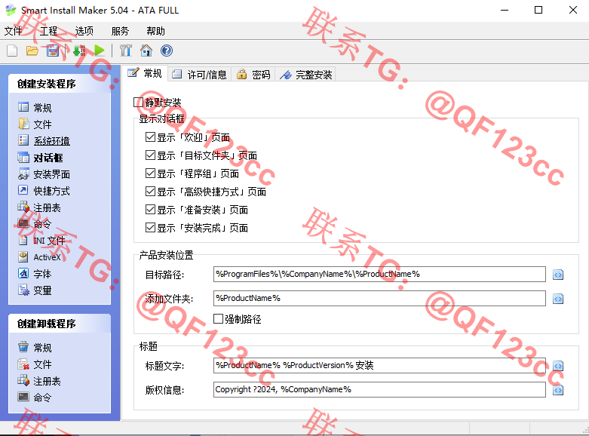Open 注册表 under 创建卸载程序
The width and height of the screenshot is (589, 436).
[x=39, y=381]
